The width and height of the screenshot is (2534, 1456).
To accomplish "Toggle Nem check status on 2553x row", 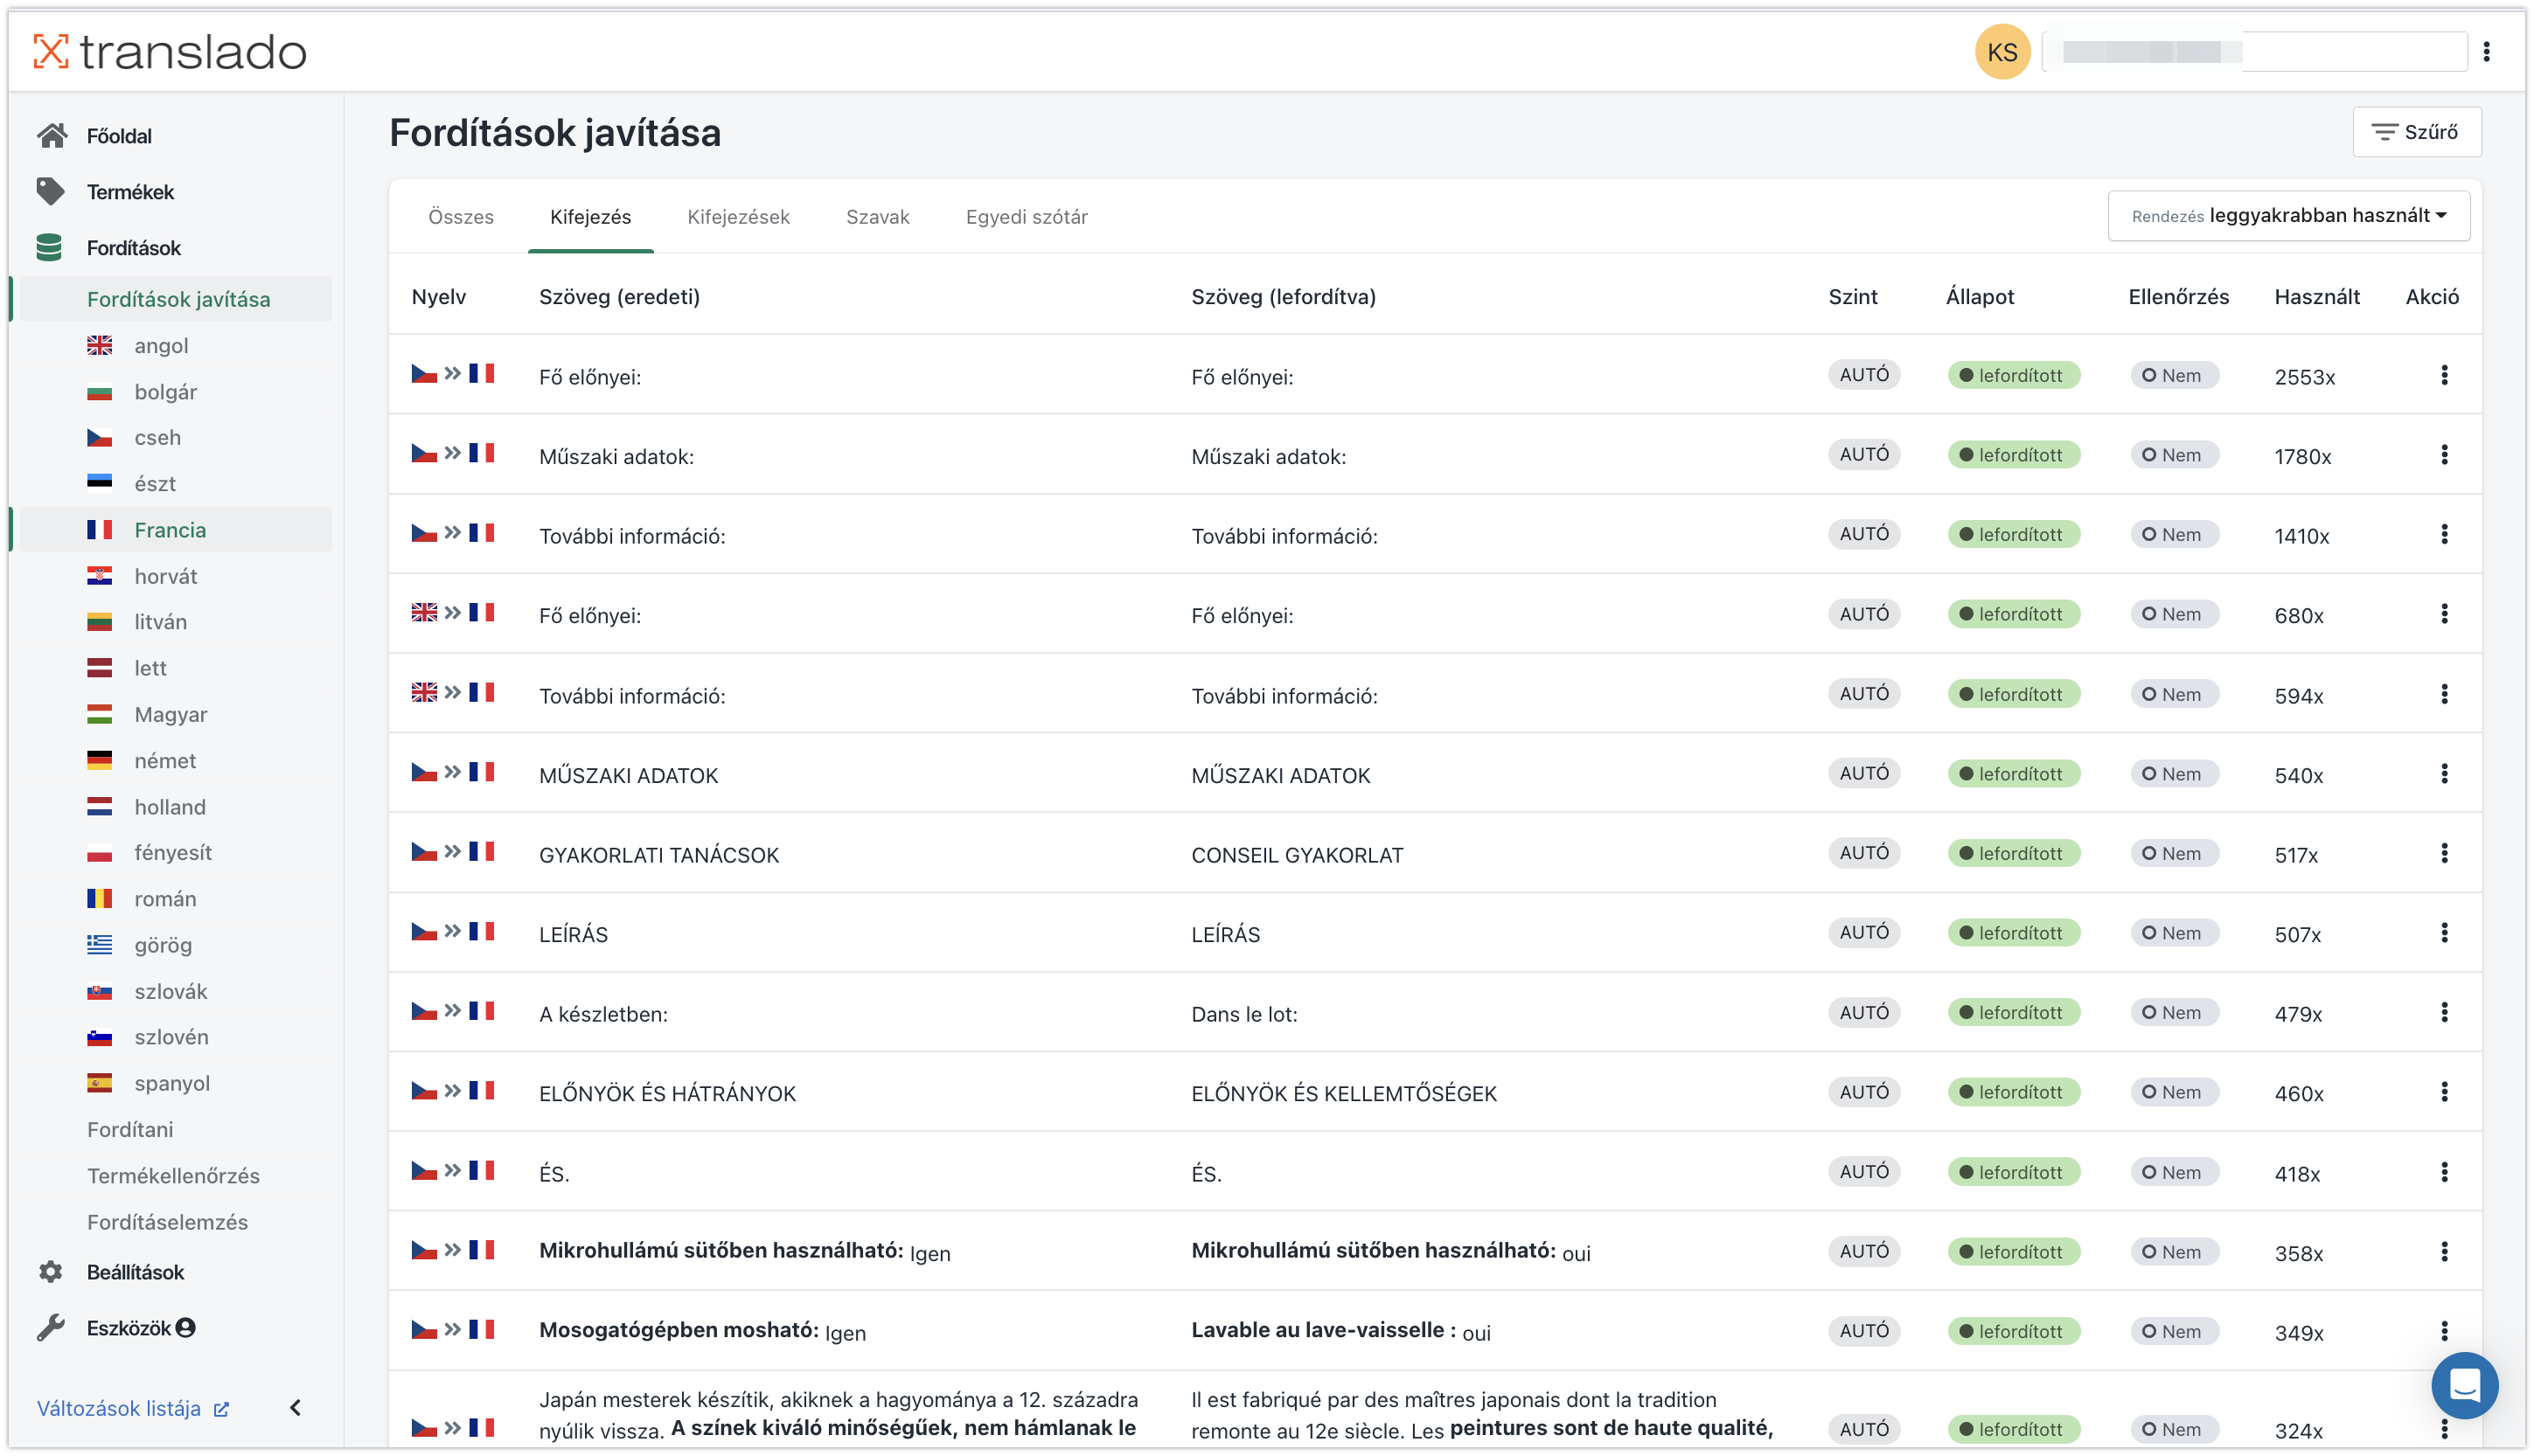I will click(x=2173, y=375).
